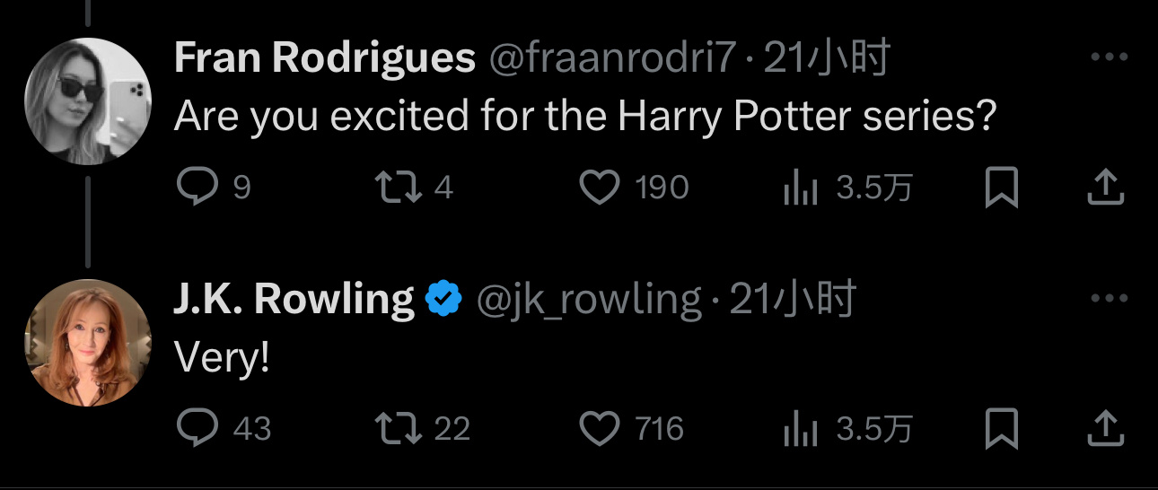View analytics on Fran Rodrigues' tweet

point(800,188)
